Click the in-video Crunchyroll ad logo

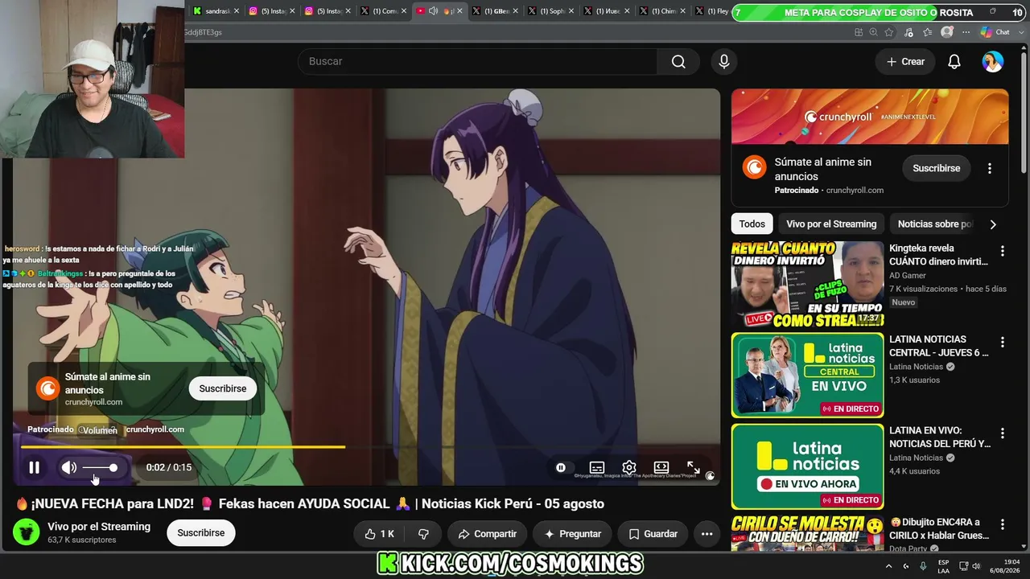(48, 389)
